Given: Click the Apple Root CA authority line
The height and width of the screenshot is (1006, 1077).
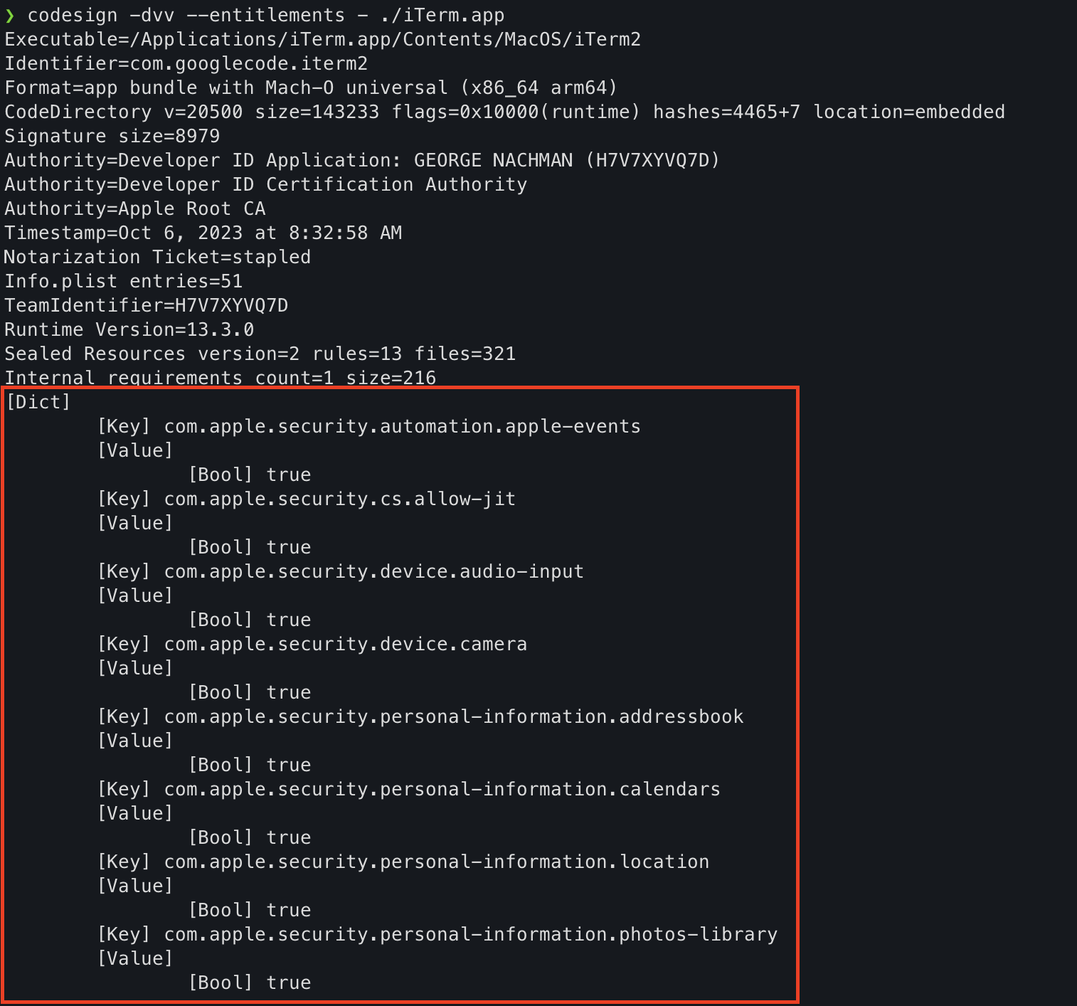Looking at the screenshot, I should 135,209.
